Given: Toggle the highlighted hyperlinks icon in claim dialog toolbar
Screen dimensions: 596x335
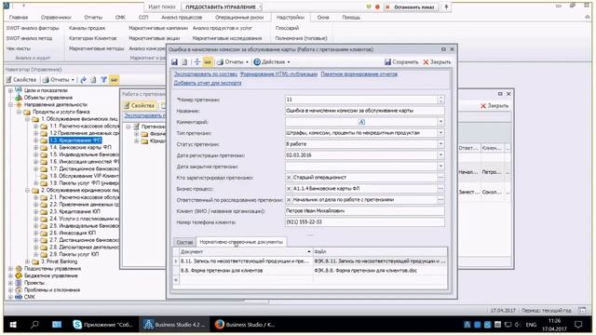Looking at the screenshot, I should click(208, 62).
